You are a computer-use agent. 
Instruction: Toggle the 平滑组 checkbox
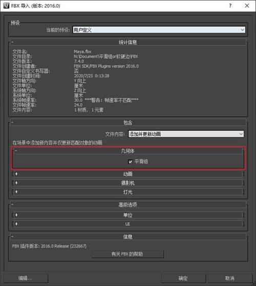point(130,161)
